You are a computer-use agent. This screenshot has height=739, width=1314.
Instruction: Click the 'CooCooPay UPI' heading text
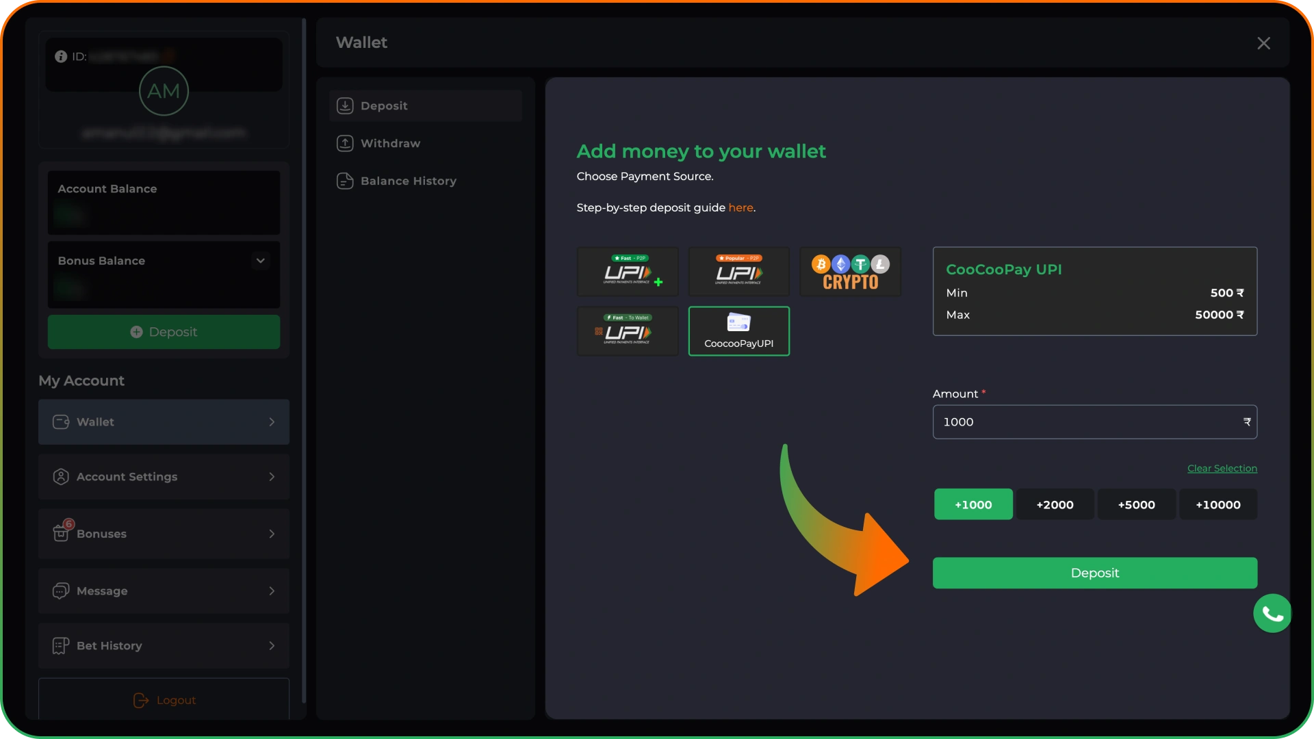(x=1003, y=270)
